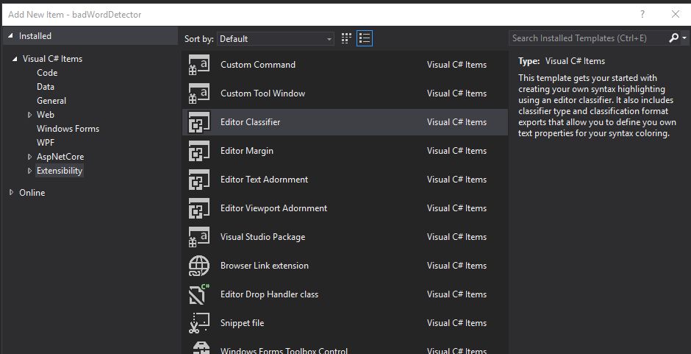Screen dimensions: 691x354
Task: Select the Code category
Action: coord(47,73)
